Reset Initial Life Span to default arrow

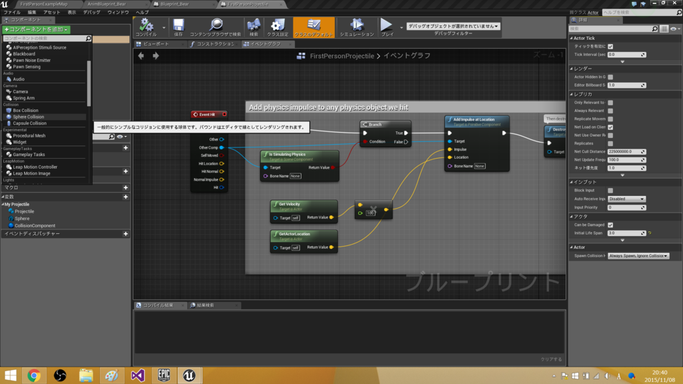click(650, 233)
